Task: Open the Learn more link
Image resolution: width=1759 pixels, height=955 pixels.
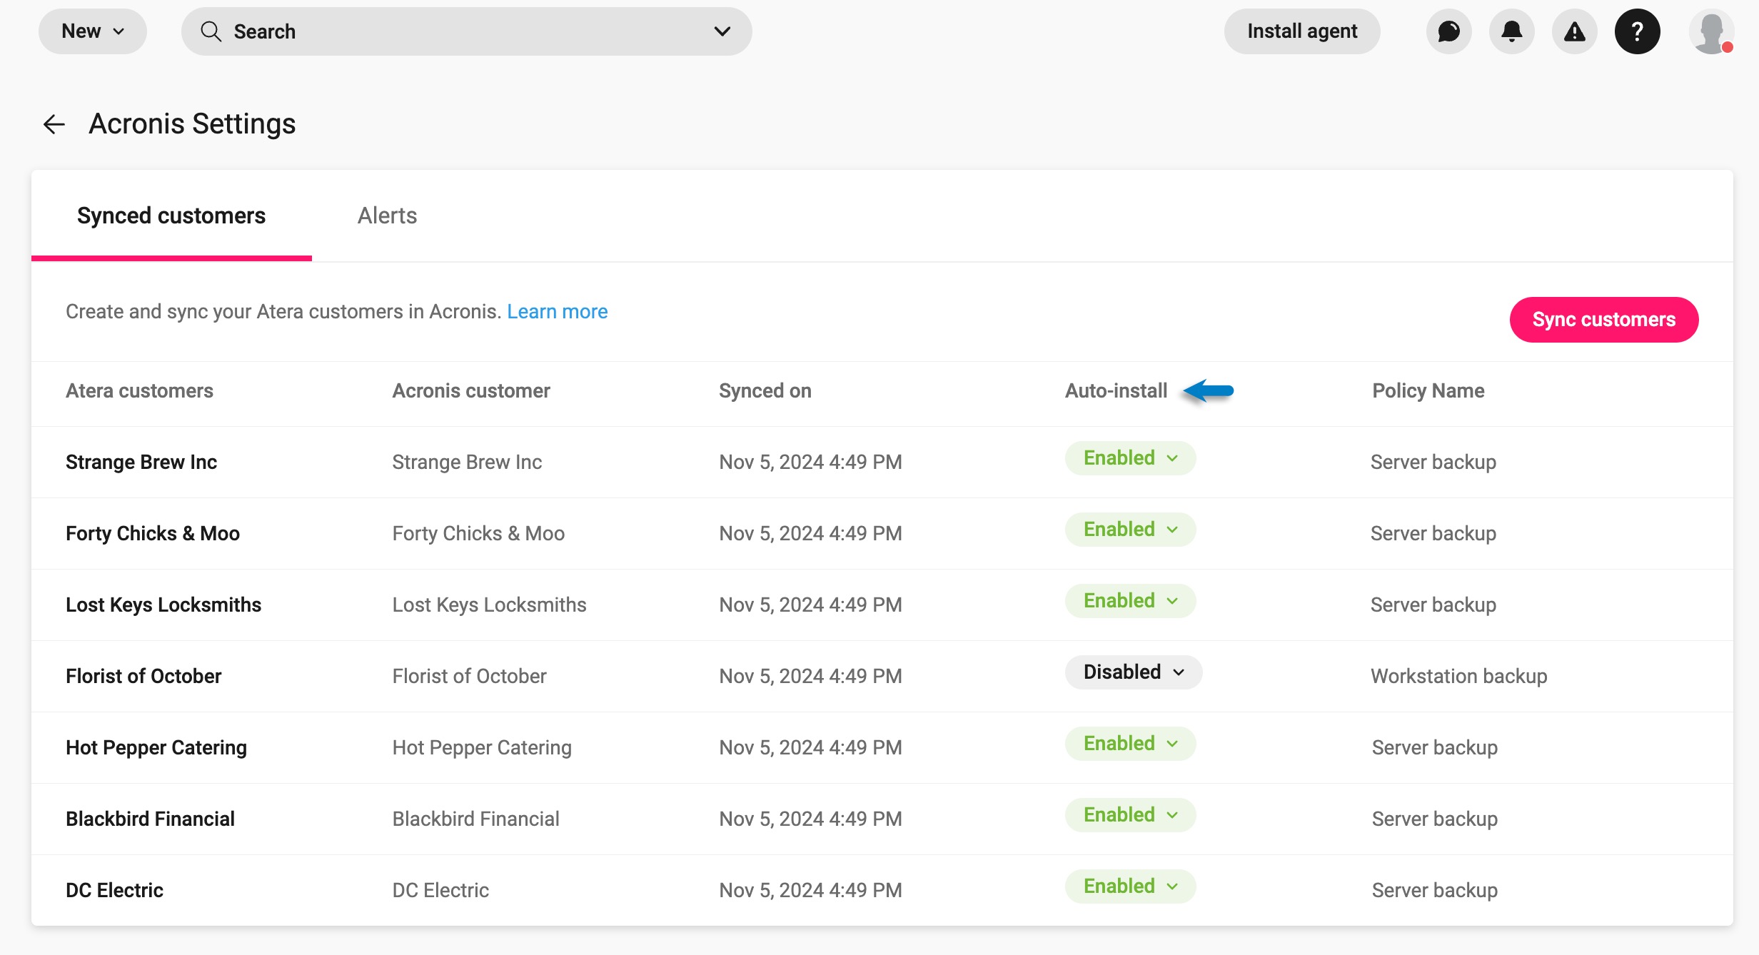Action: tap(558, 312)
